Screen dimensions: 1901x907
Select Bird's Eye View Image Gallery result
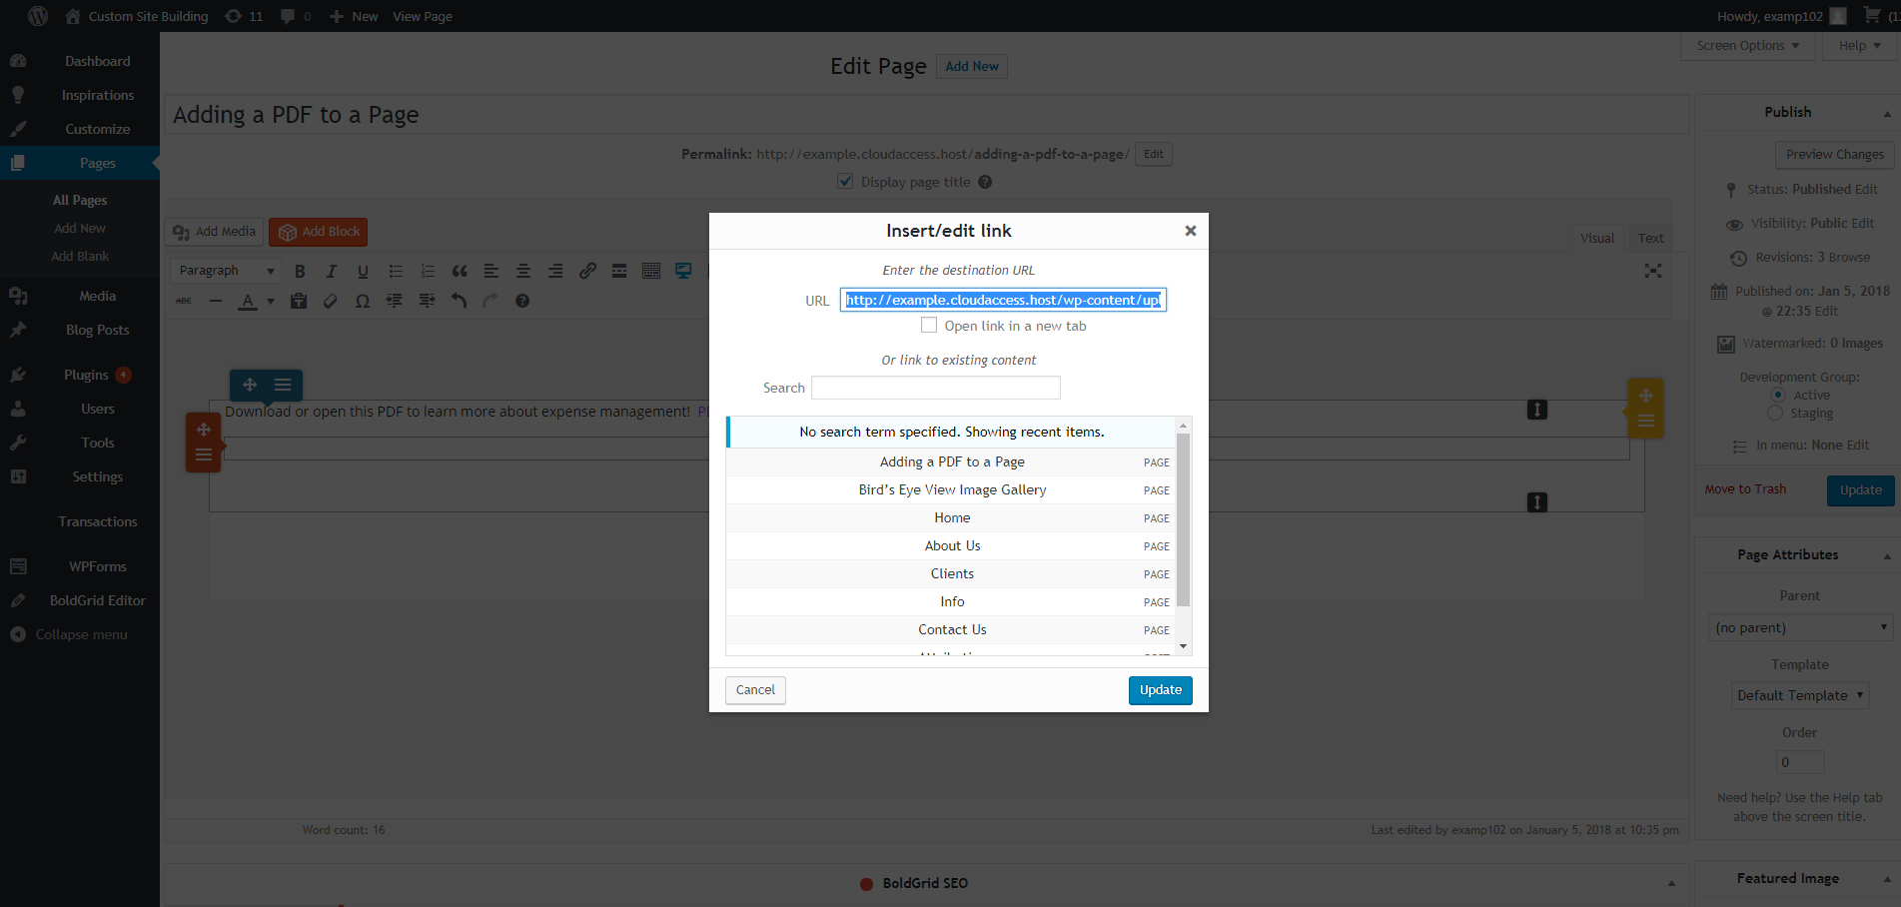(x=951, y=489)
